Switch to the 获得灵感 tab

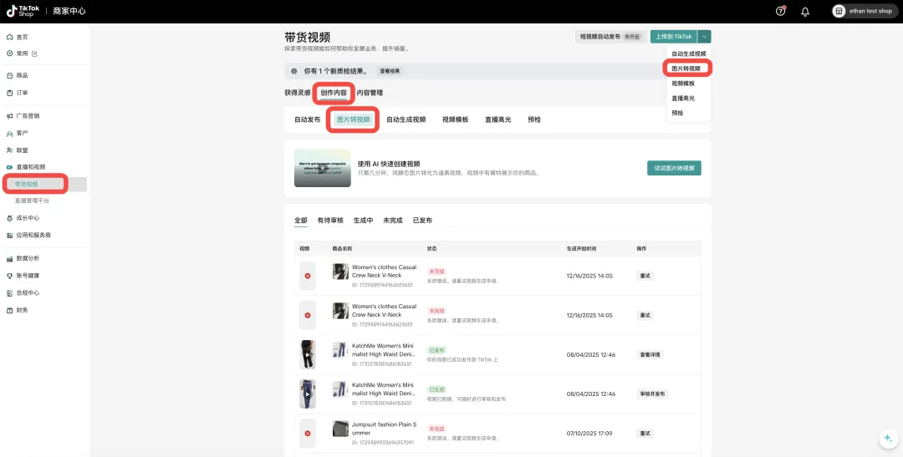[297, 93]
